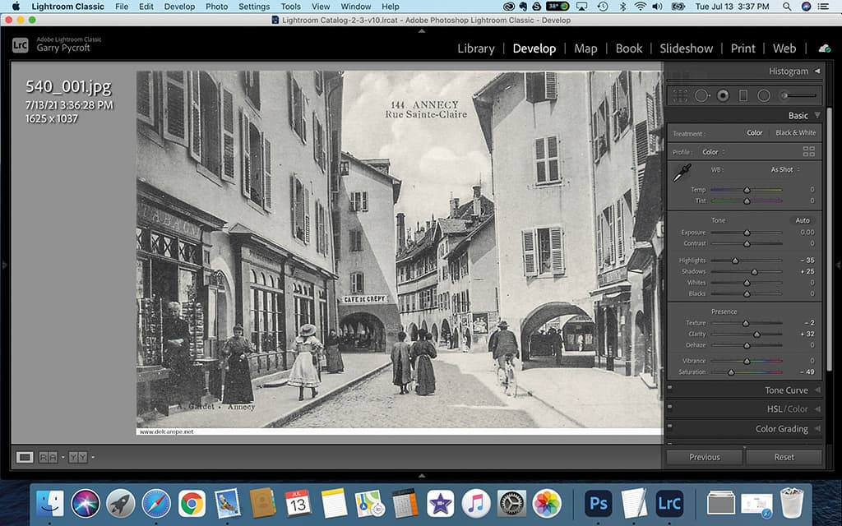
Task: Open Lightroom Classic from the Dock
Action: coord(669,504)
